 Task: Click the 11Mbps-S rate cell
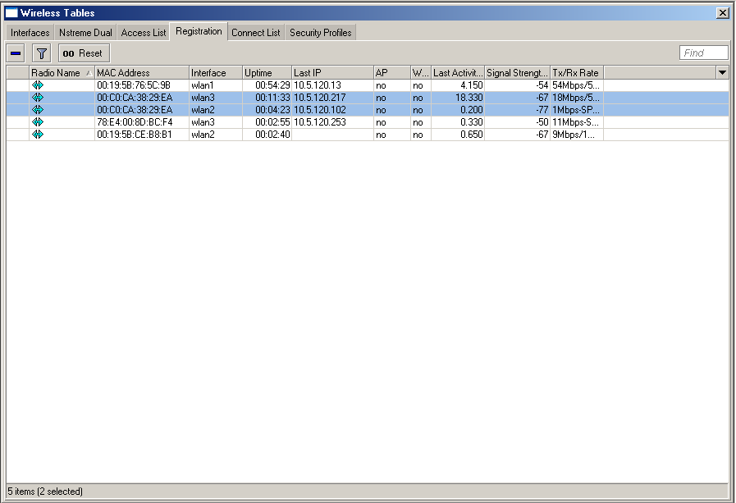point(575,122)
